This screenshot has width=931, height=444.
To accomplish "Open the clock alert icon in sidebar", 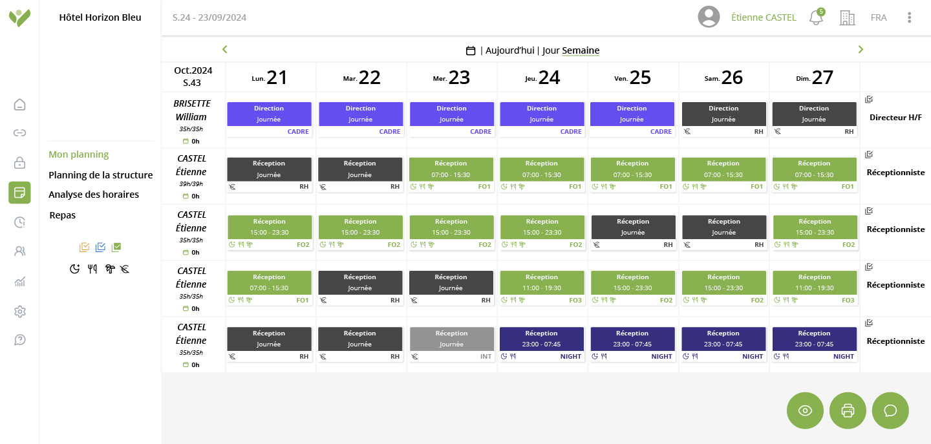I will pos(19,222).
